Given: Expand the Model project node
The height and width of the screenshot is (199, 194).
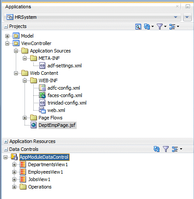Looking at the screenshot, I should pyautogui.click(x=7, y=36).
